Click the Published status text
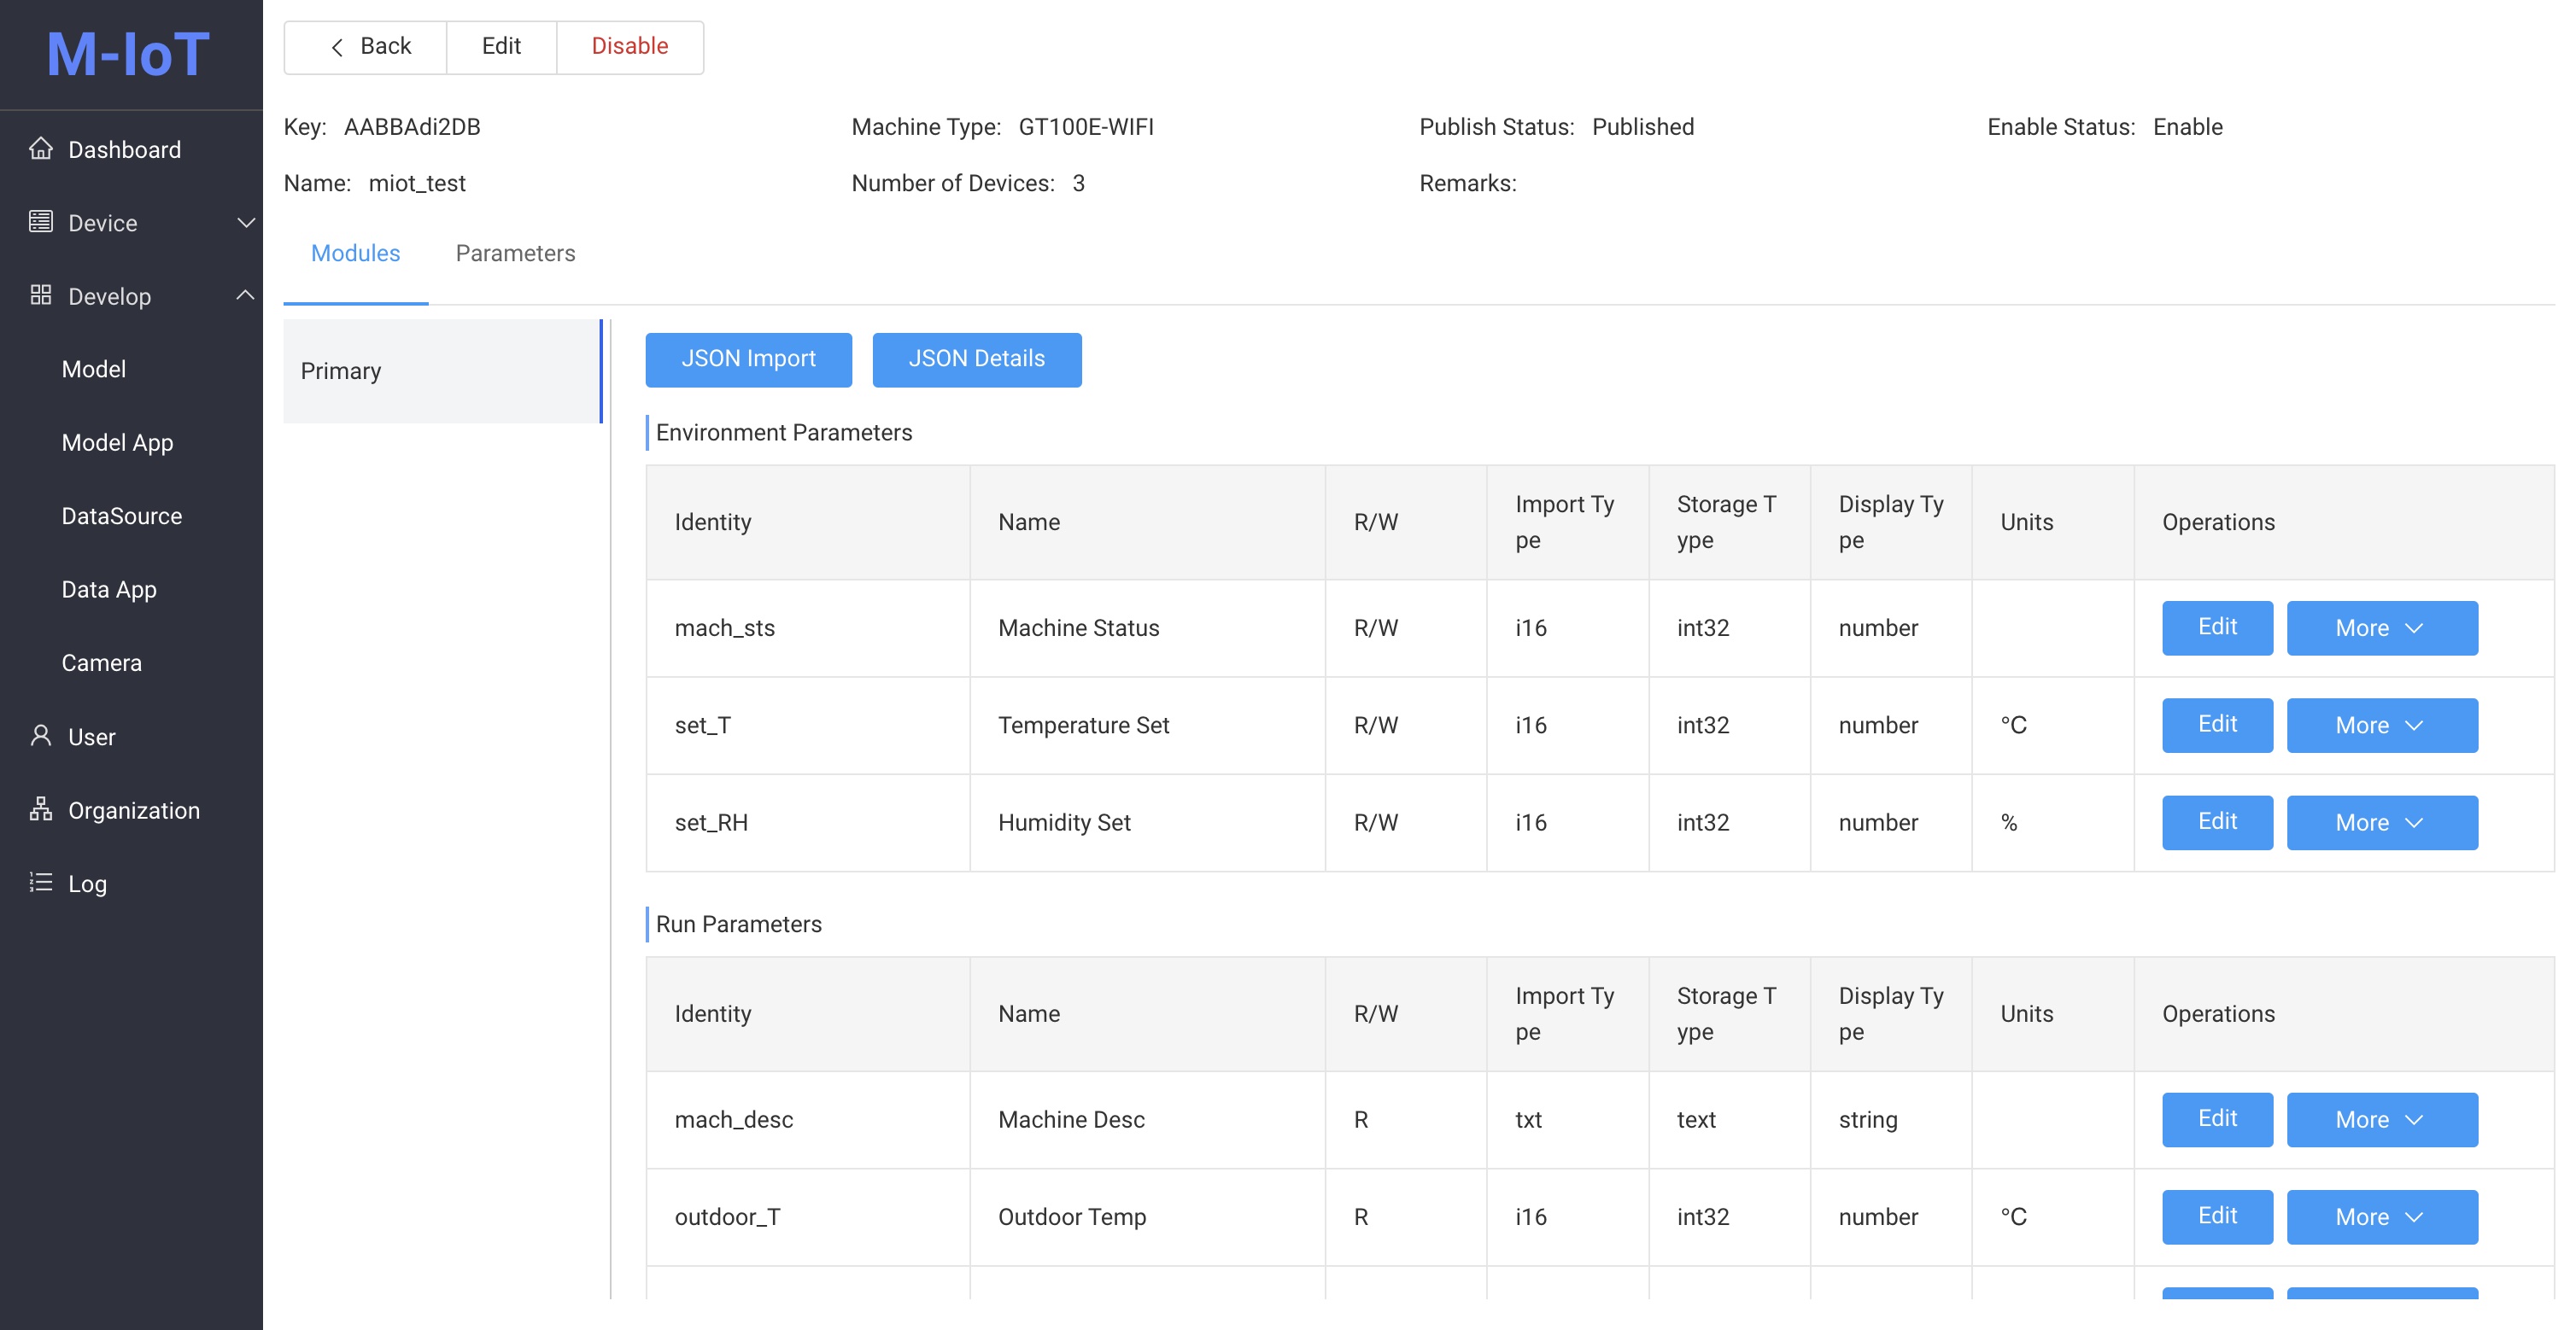2576x1330 pixels. coord(1643,127)
